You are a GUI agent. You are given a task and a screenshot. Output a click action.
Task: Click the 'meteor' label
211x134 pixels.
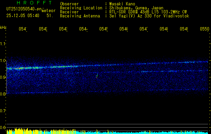click(49, 11)
